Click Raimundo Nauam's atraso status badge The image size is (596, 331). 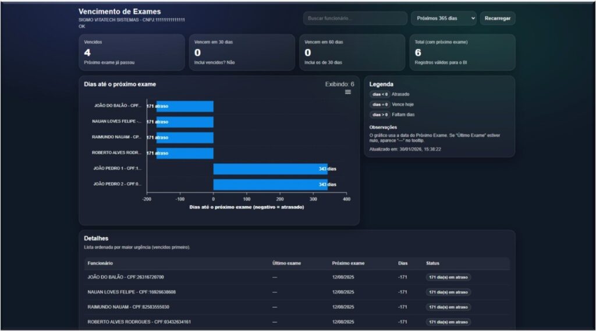pos(448,307)
